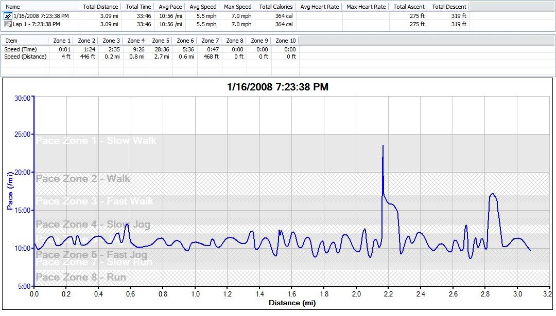556x316 pixels.
Task: Click the Avg Pace column header
Action: [x=170, y=7]
